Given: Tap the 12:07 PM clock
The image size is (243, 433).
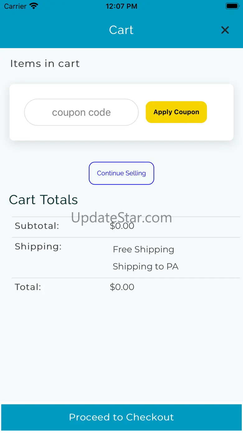Looking at the screenshot, I should (x=121, y=6).
